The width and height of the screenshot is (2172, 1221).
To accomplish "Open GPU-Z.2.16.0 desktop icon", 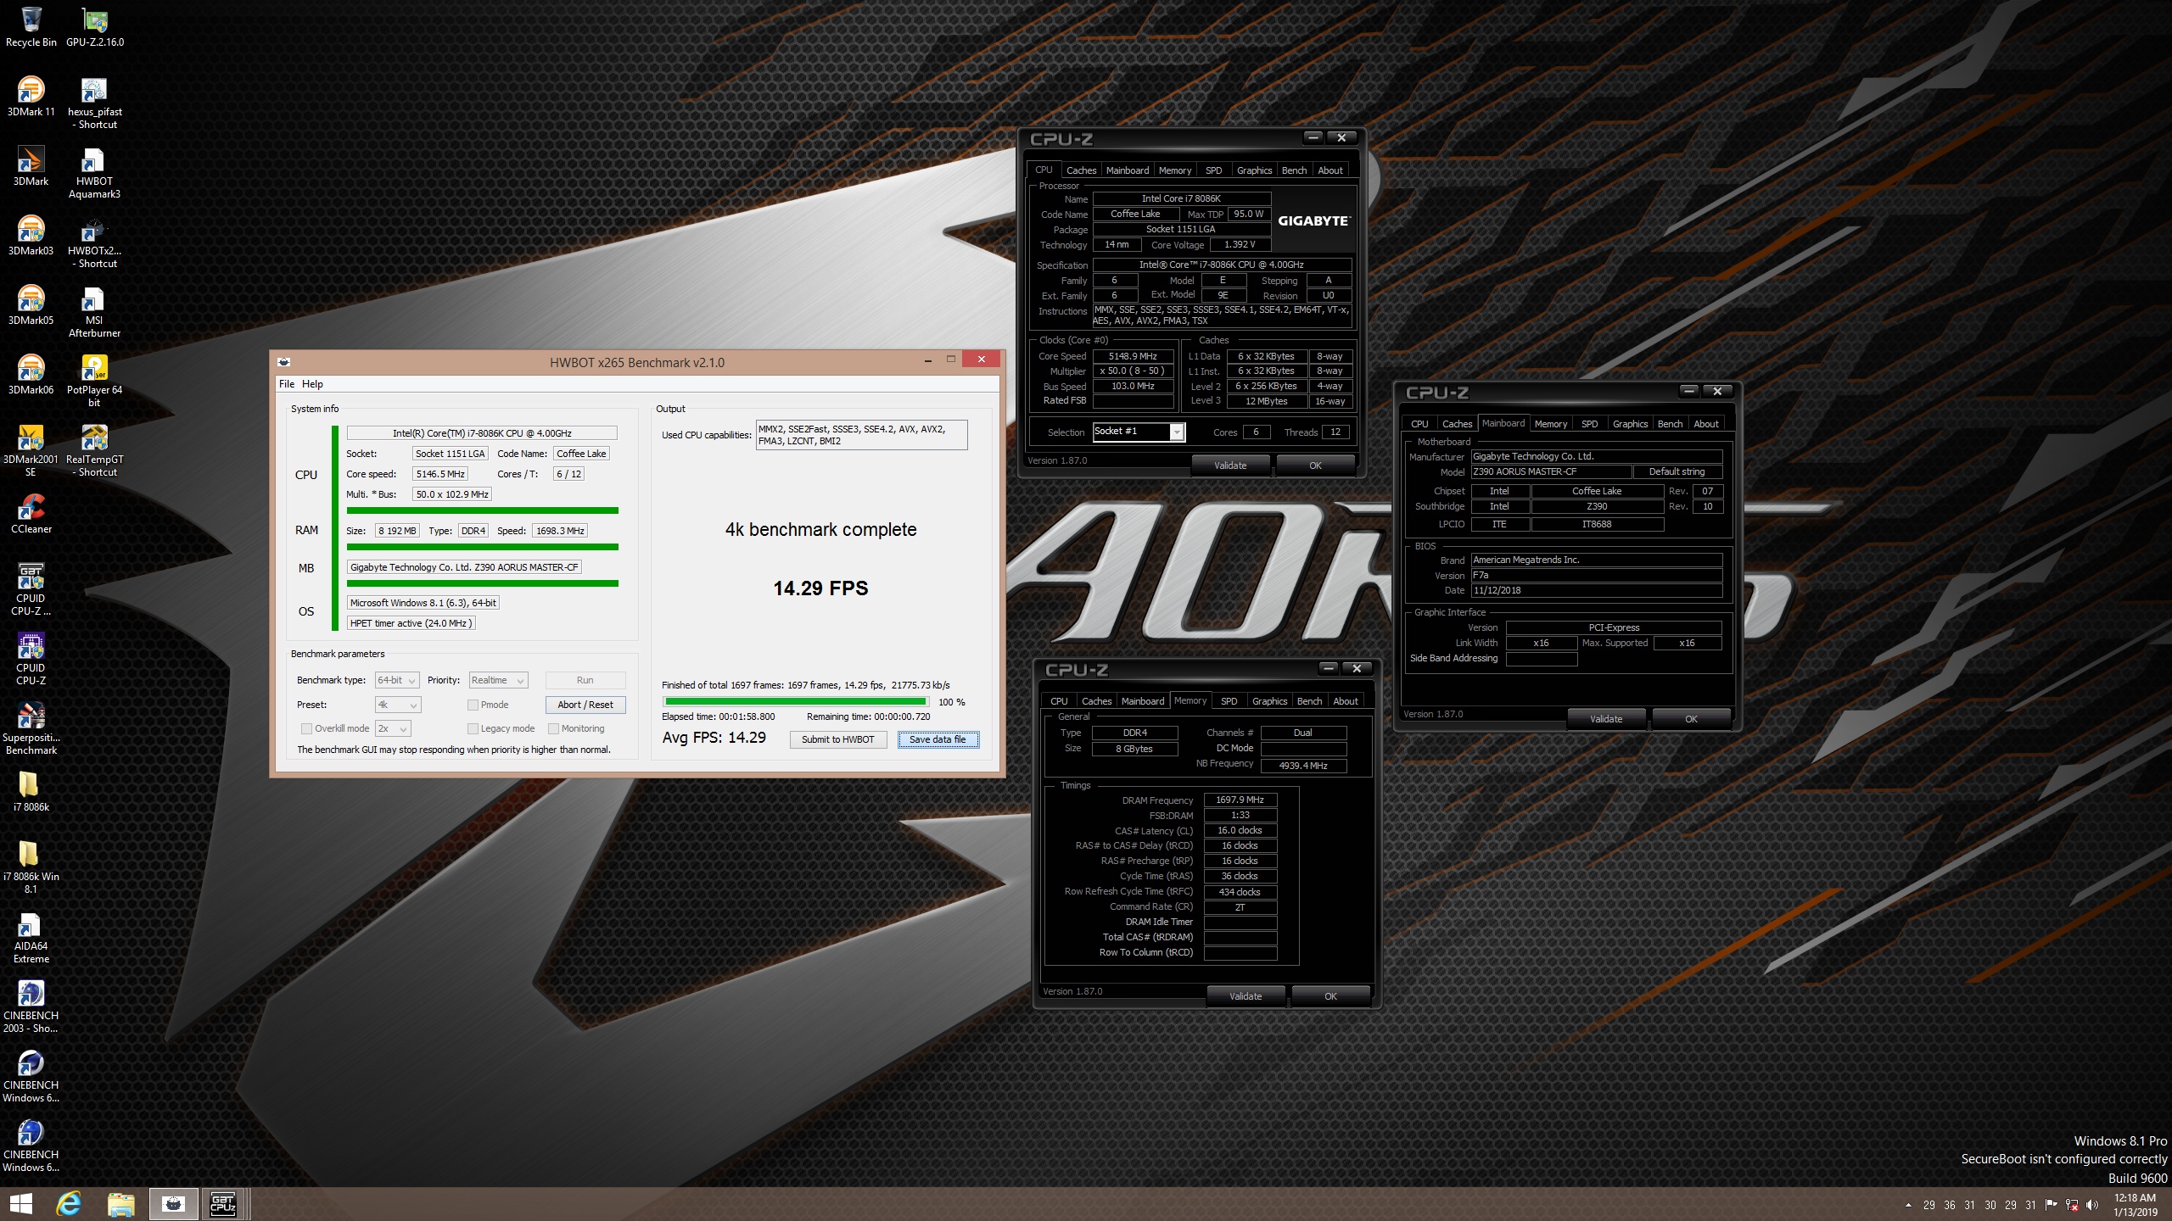I will point(95,26).
